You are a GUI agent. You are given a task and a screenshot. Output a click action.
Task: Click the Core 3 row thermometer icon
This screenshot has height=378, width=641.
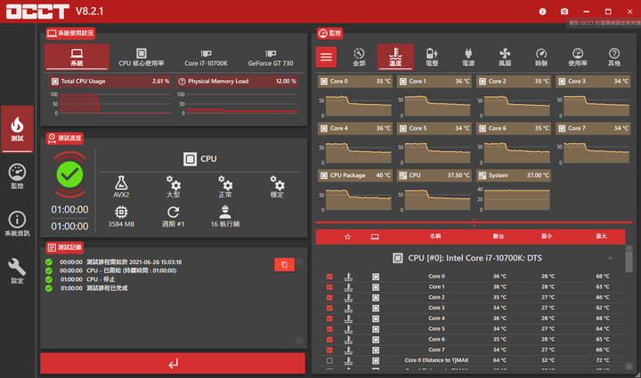[x=348, y=308]
